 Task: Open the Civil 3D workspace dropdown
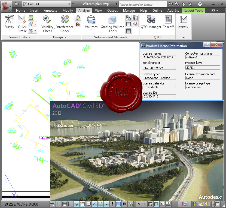(x=47, y=4)
